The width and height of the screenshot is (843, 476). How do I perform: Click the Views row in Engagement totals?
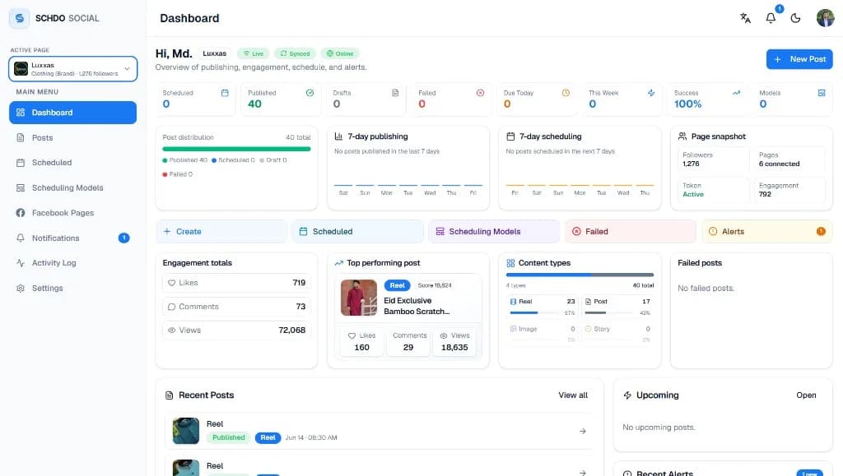236,330
